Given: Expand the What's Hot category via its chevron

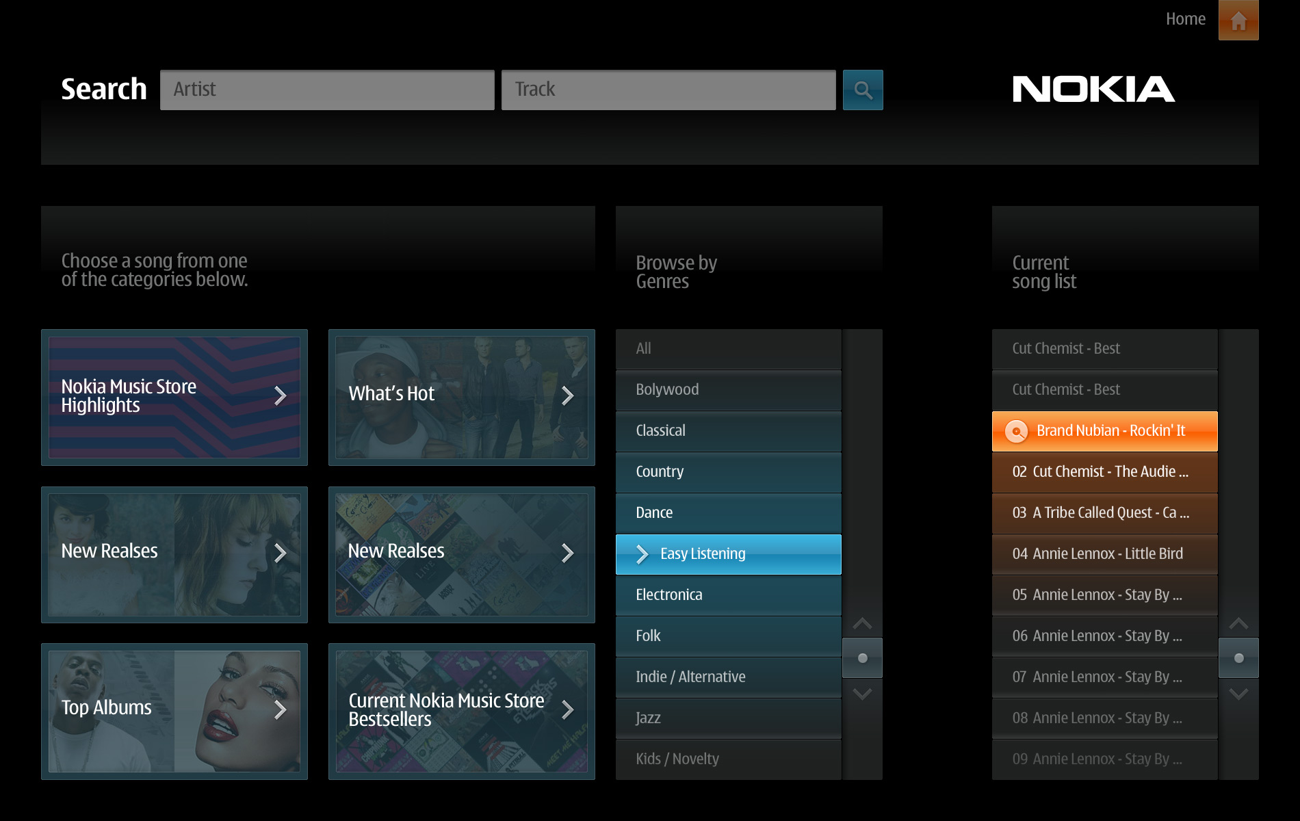Looking at the screenshot, I should pyautogui.click(x=569, y=395).
